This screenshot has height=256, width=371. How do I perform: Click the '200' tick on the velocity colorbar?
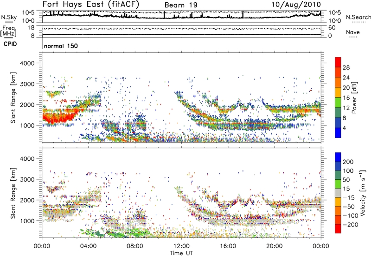[x=348, y=162]
